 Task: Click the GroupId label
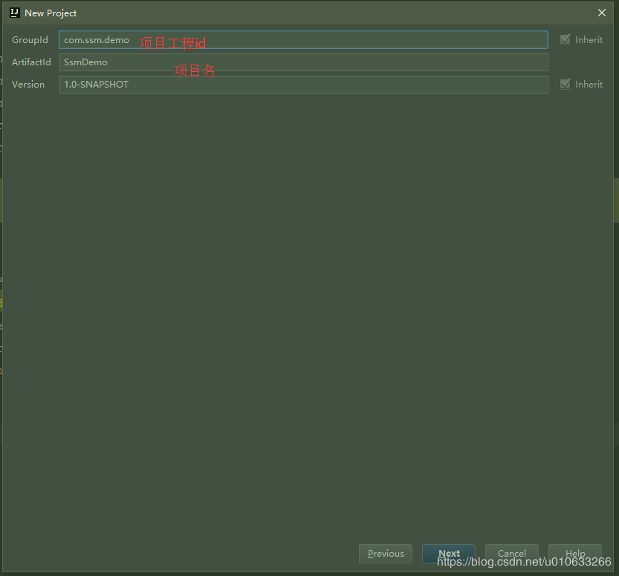coord(30,39)
